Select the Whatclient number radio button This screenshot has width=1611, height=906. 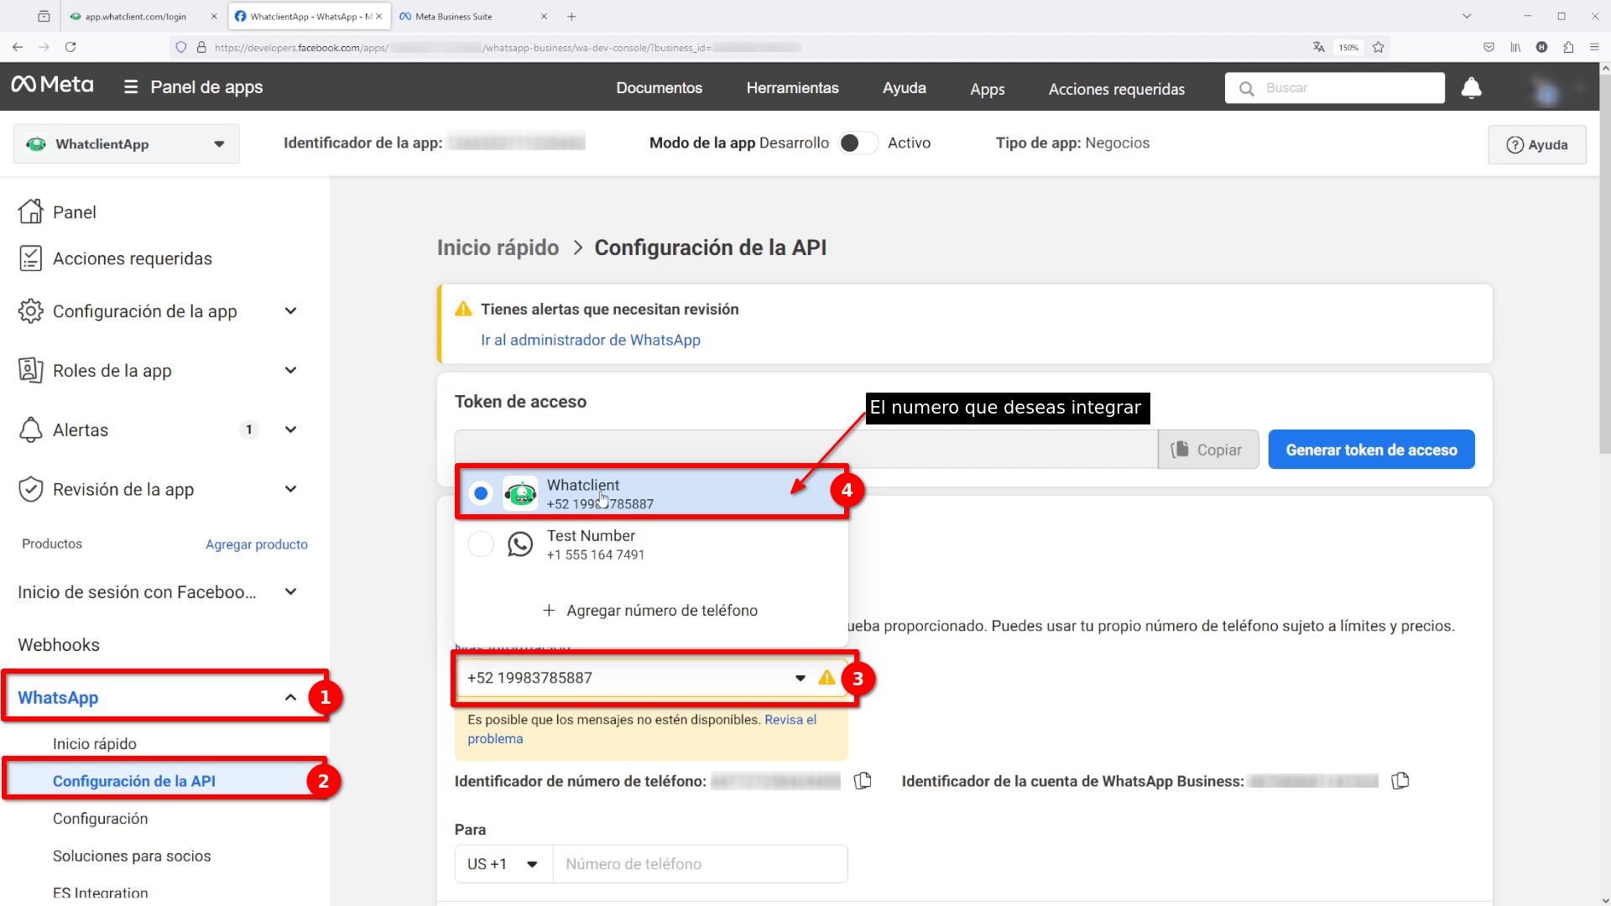[x=481, y=493]
